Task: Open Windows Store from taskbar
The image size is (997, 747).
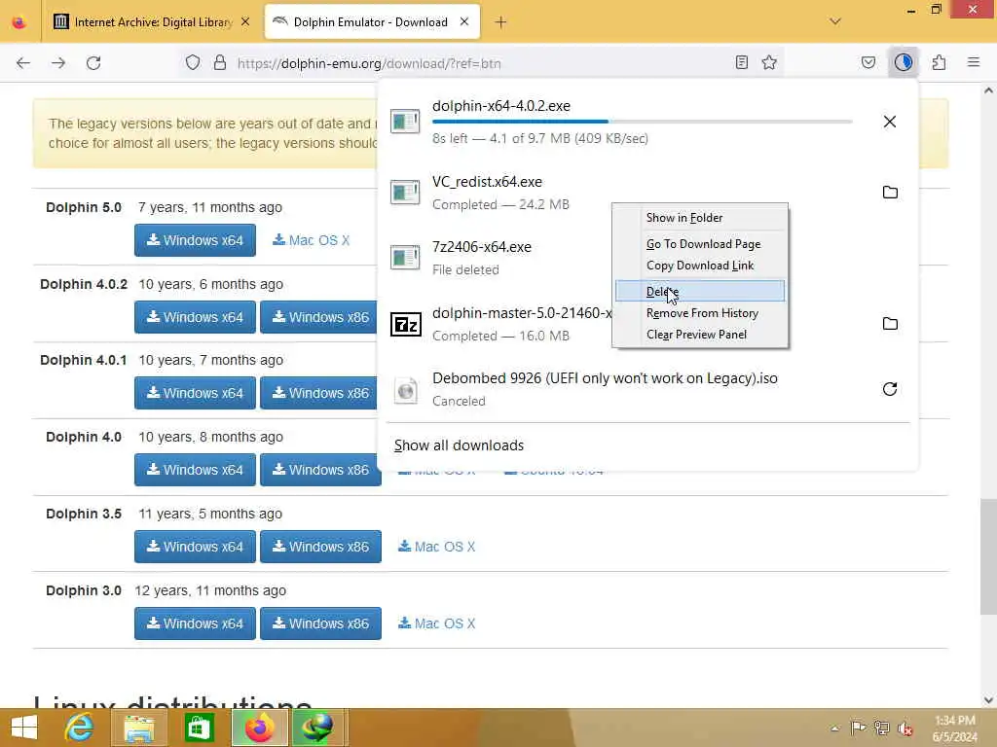Action: click(199, 728)
